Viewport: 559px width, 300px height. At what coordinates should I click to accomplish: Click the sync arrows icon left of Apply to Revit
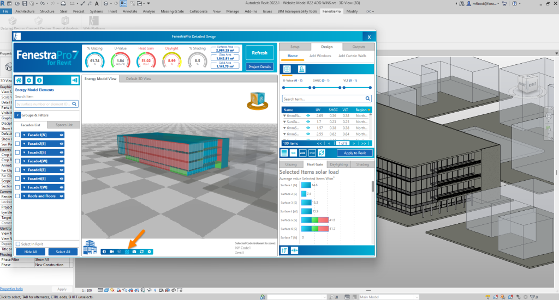321,153
